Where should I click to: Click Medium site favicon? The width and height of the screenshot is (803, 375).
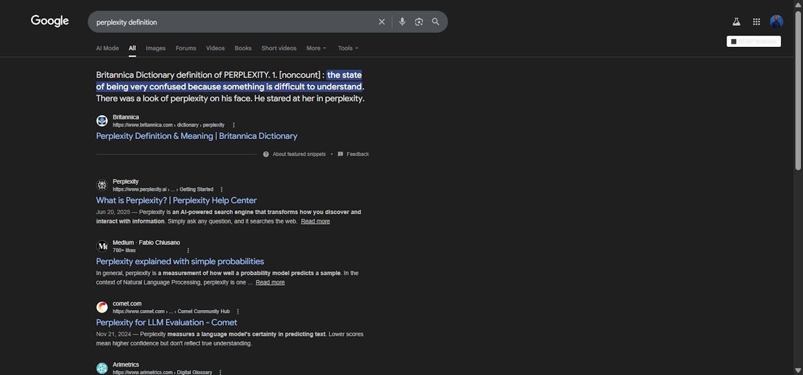pyautogui.click(x=102, y=246)
